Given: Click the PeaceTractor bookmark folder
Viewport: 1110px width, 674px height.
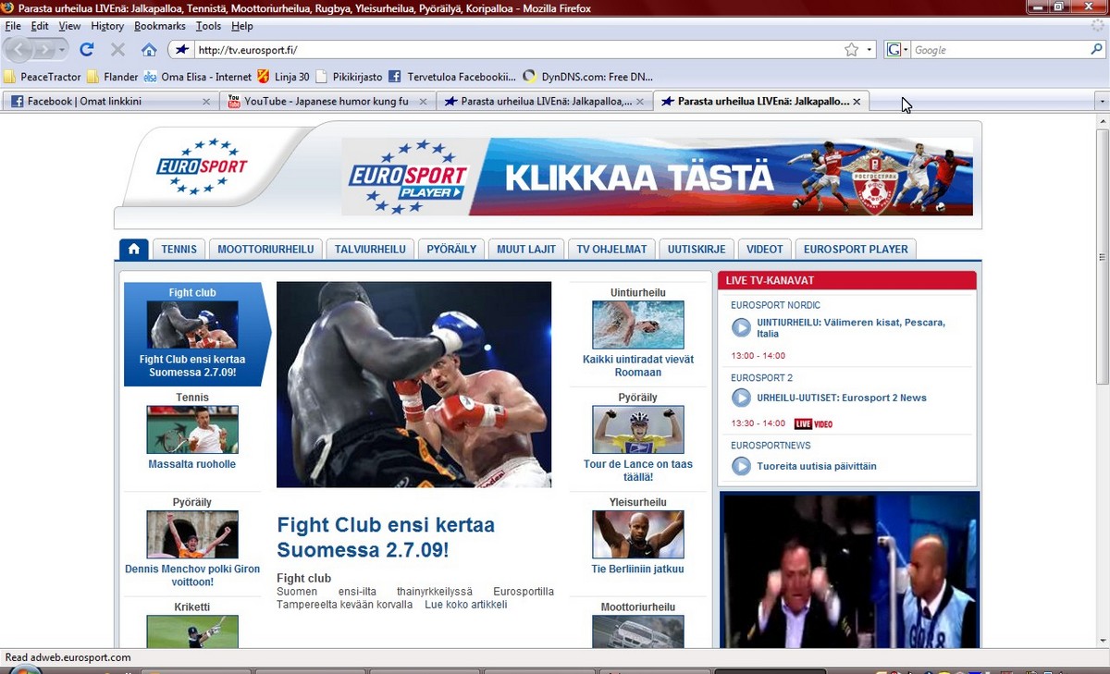Looking at the screenshot, I should coord(43,77).
